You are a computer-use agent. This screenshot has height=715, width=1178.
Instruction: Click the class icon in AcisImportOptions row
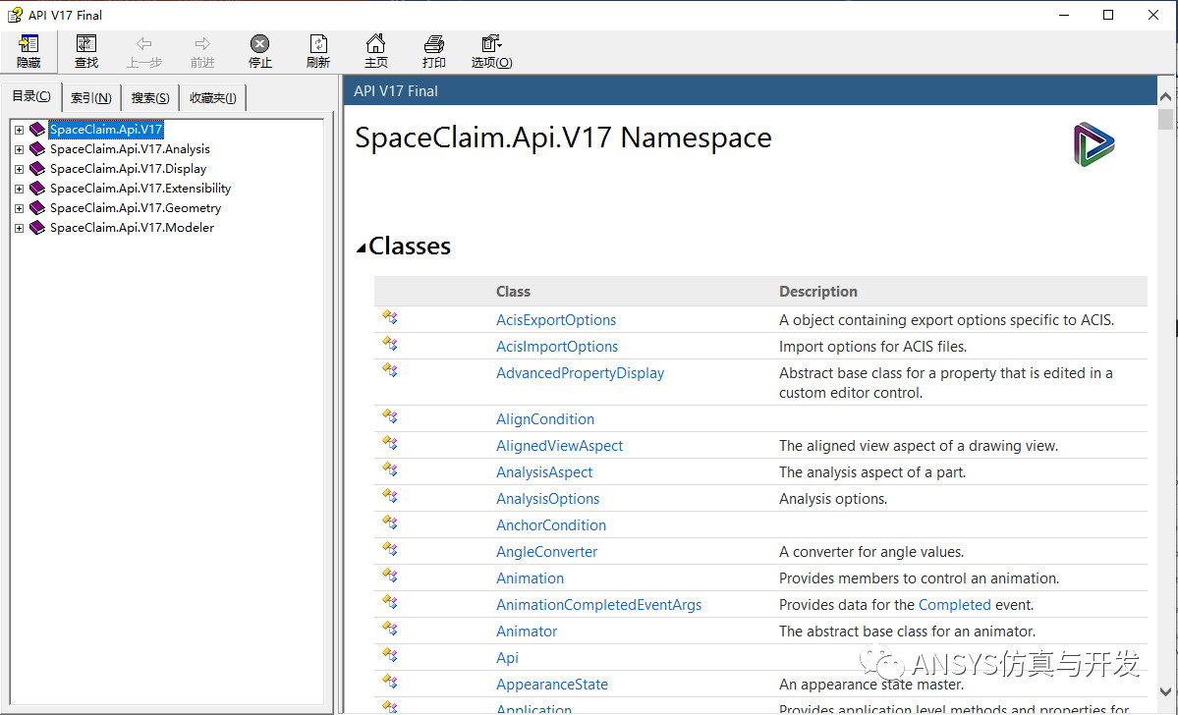[x=390, y=344]
